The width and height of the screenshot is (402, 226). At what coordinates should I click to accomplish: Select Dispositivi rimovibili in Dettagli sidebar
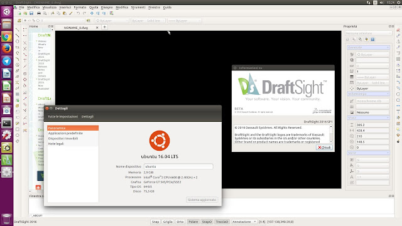(63, 138)
